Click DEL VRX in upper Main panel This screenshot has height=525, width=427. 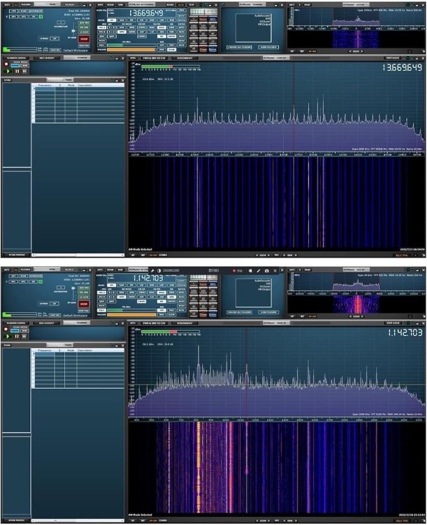tap(84, 27)
